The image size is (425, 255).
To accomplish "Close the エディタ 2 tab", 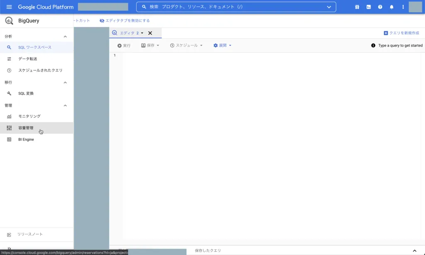I will (x=150, y=33).
